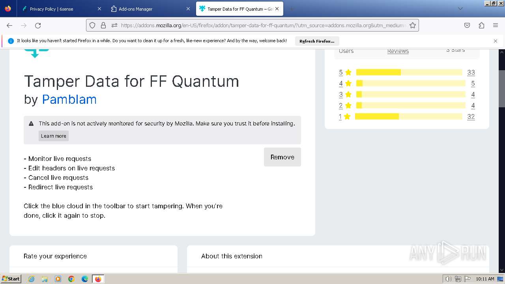
Task: Close the Tamper Data for FF Quantum tab
Action: (x=277, y=9)
